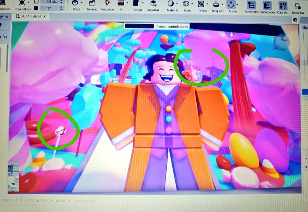Click the view cube Back face
This screenshot has width=308, height=212.
(x=284, y=40)
